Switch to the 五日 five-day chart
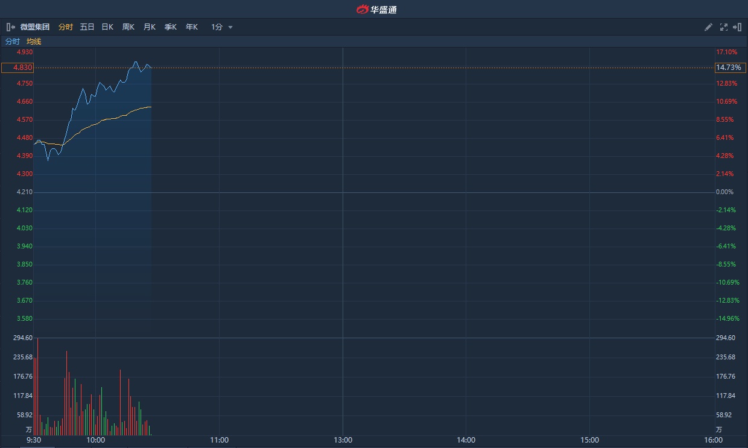Viewport: 748px width, 448px height. [x=87, y=27]
